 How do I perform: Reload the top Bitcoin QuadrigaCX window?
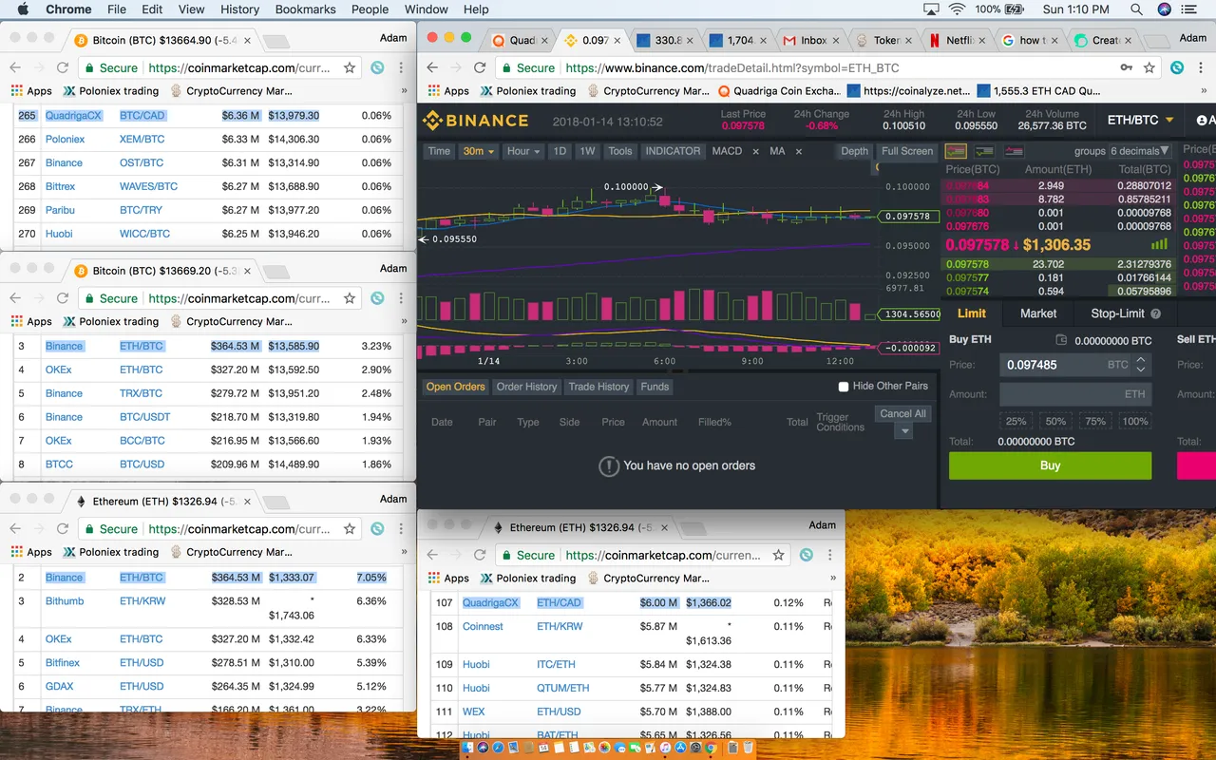[63, 67]
